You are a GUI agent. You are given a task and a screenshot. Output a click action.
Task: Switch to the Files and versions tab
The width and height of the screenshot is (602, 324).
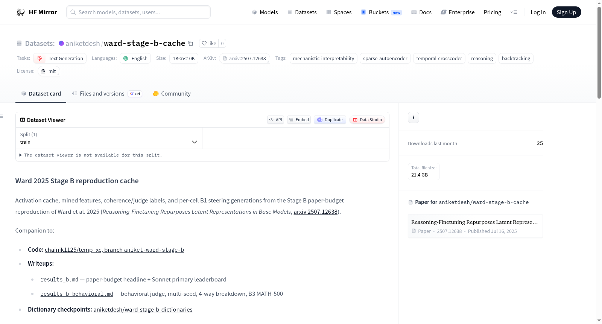(x=107, y=94)
